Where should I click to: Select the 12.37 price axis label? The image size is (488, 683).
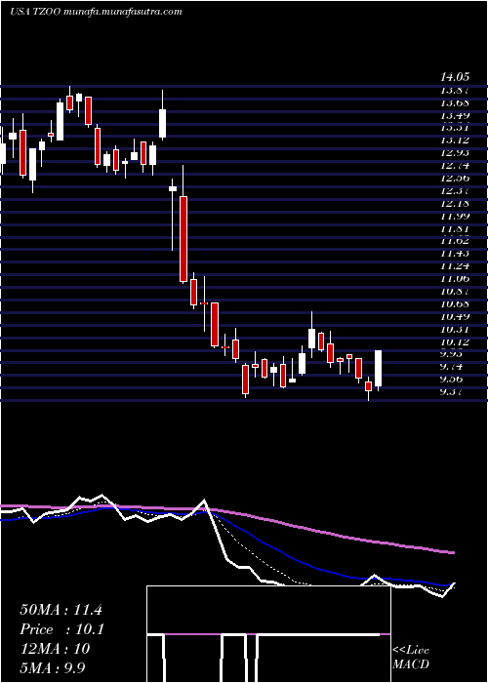455,190
